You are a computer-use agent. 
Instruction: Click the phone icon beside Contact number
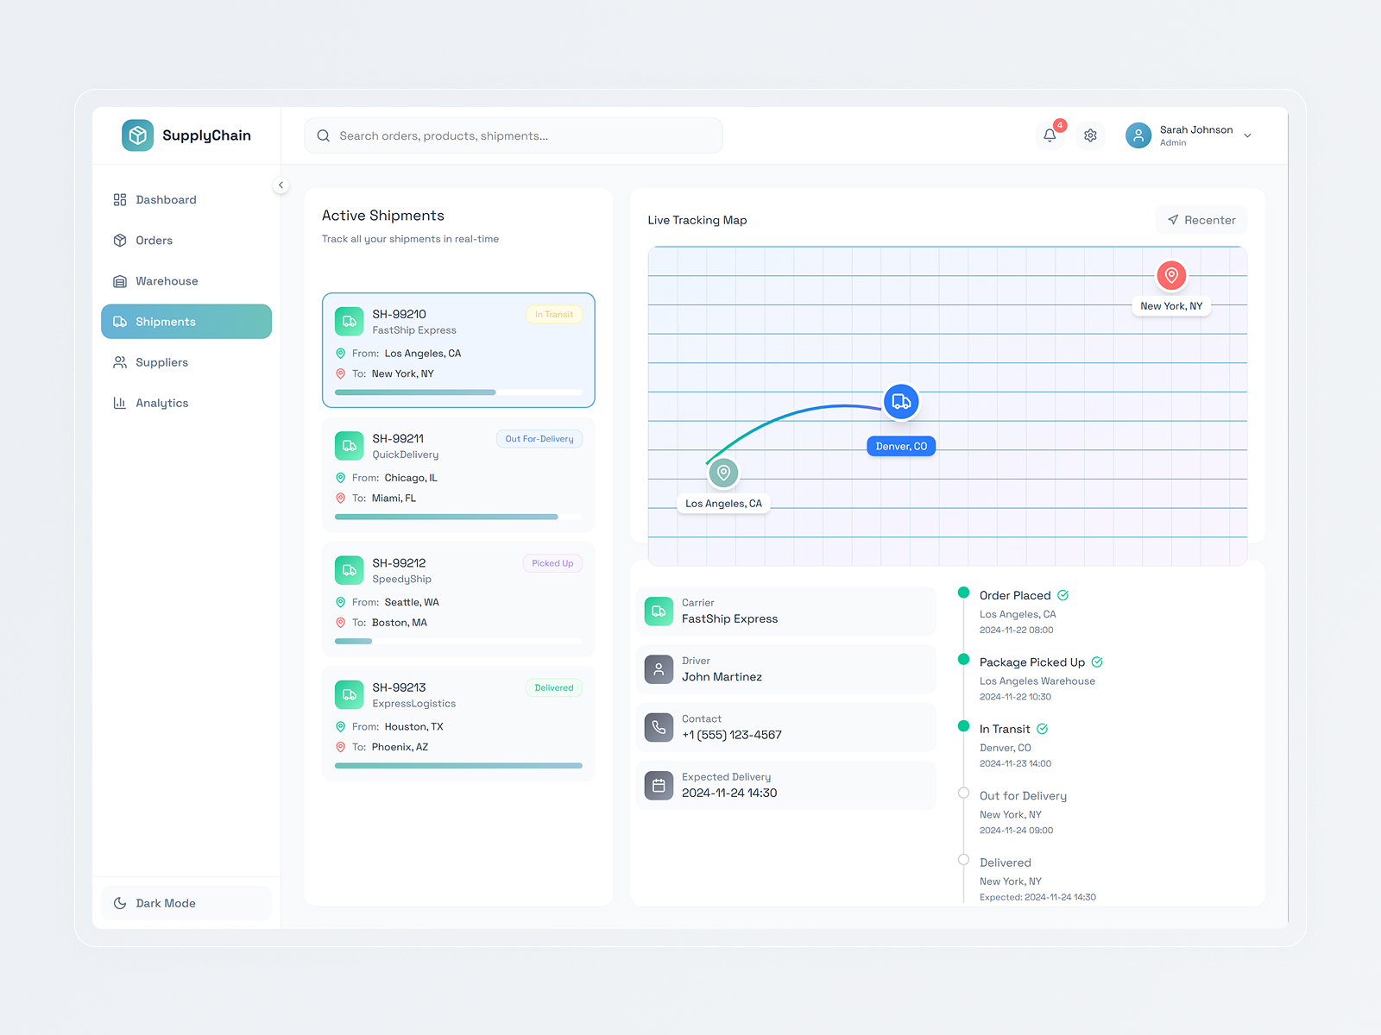click(x=659, y=727)
